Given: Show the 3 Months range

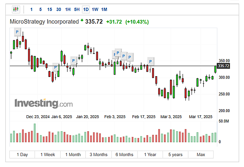Looking at the screenshot, I should coord(98,154).
